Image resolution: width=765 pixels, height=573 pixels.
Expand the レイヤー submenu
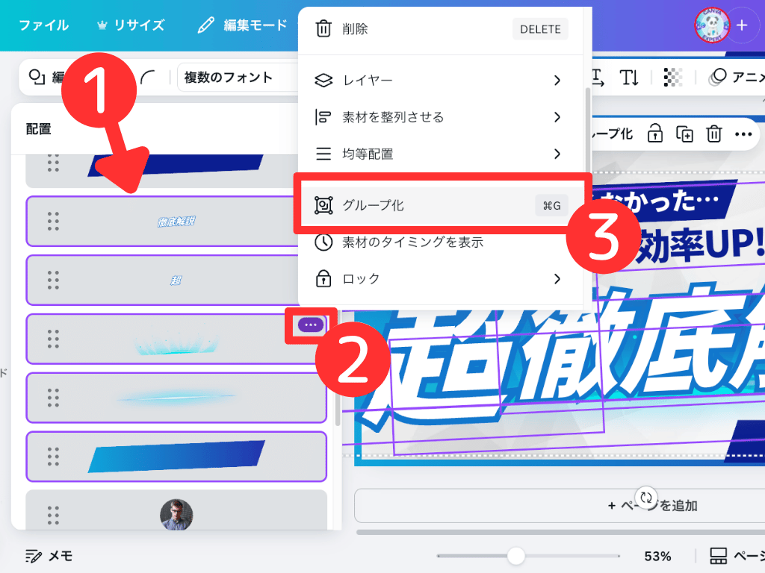point(441,80)
